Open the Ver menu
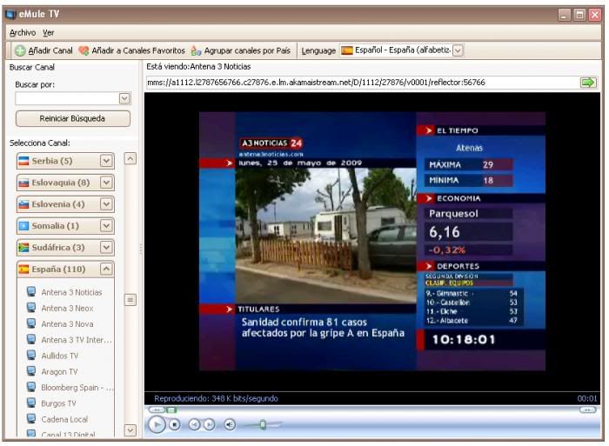Screen dimensions: 609x446 (x=49, y=33)
